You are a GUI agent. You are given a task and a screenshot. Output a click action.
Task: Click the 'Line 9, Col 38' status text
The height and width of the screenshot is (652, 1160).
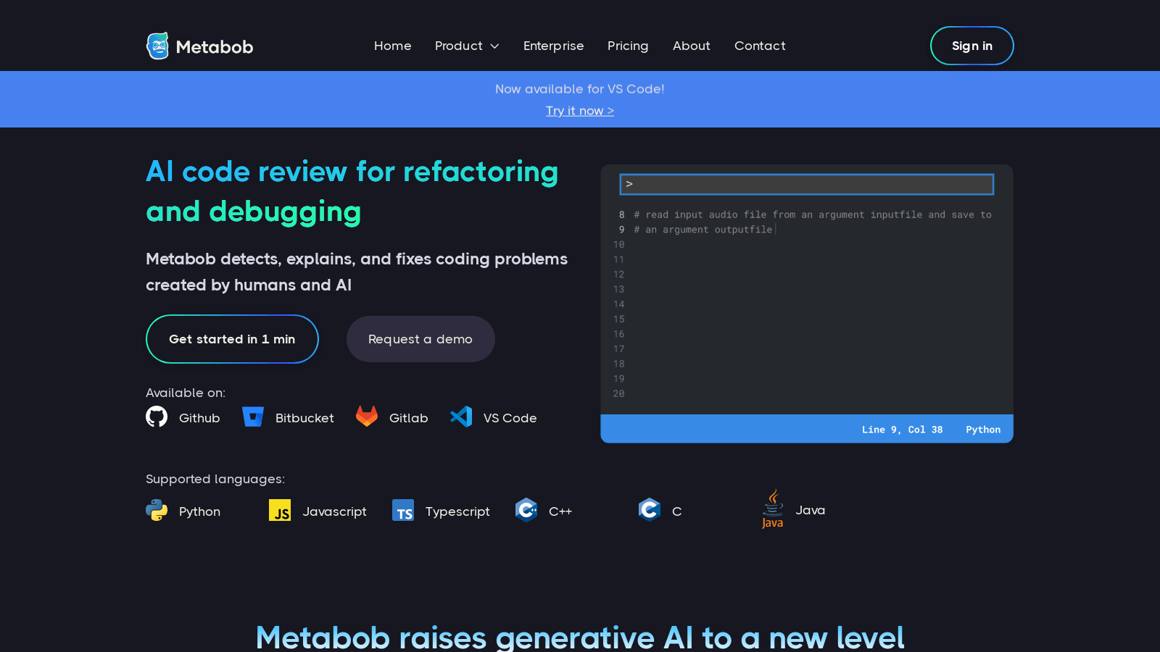click(902, 430)
